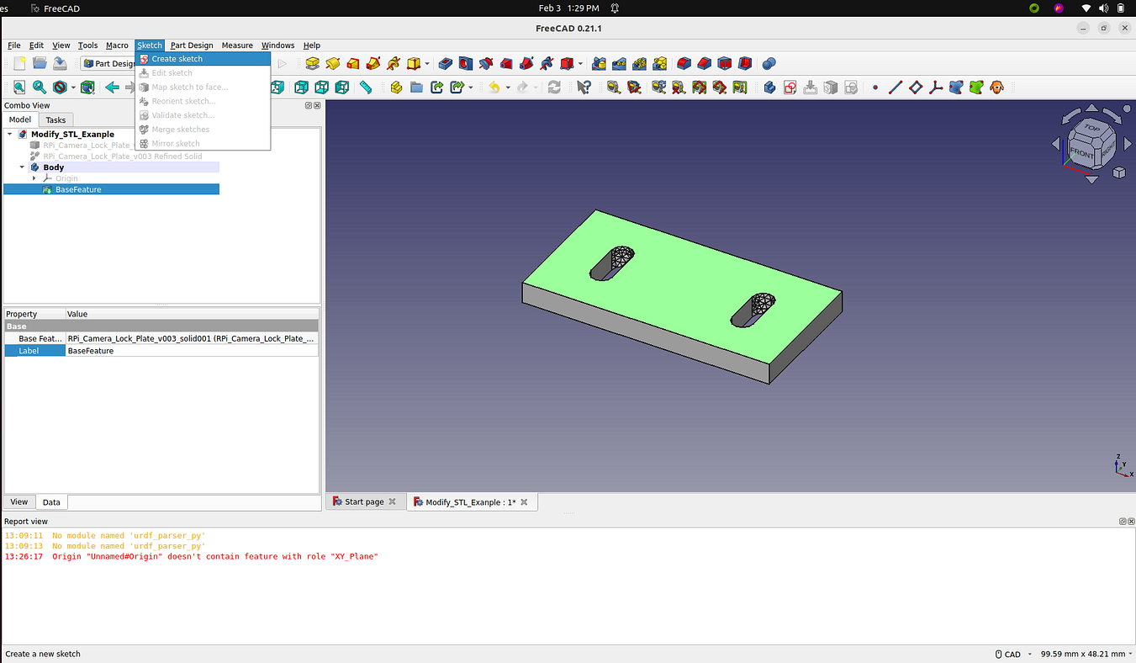Screen dimensions: 1136x663
Task: Open the Measure menu
Action: click(237, 45)
